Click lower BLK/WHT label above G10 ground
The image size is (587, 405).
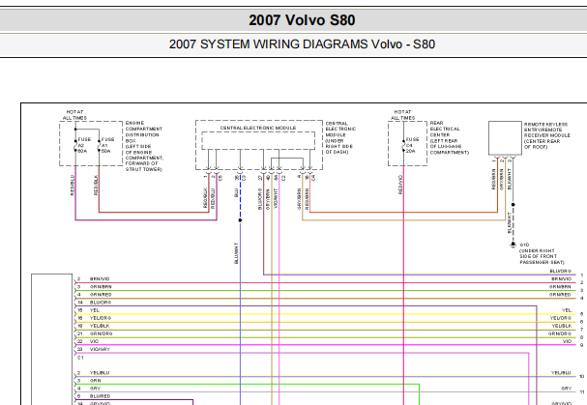[509, 223]
